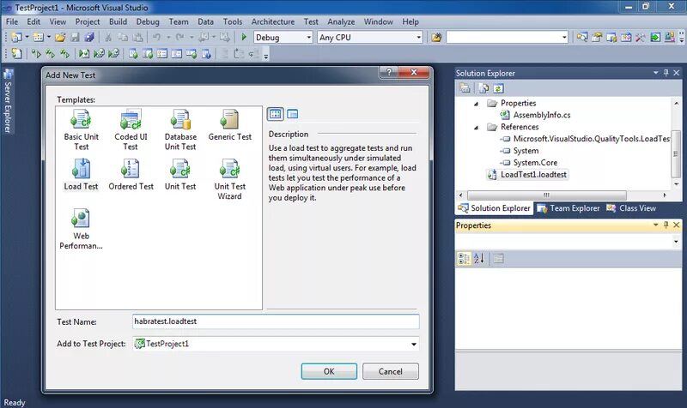
Task: Open the Analyze menu
Action: tap(341, 21)
